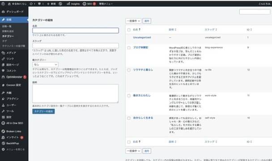The height and width of the screenshot is (161, 272).
Task: Open 管理メニュー in the admin bar
Action: click(106, 4)
